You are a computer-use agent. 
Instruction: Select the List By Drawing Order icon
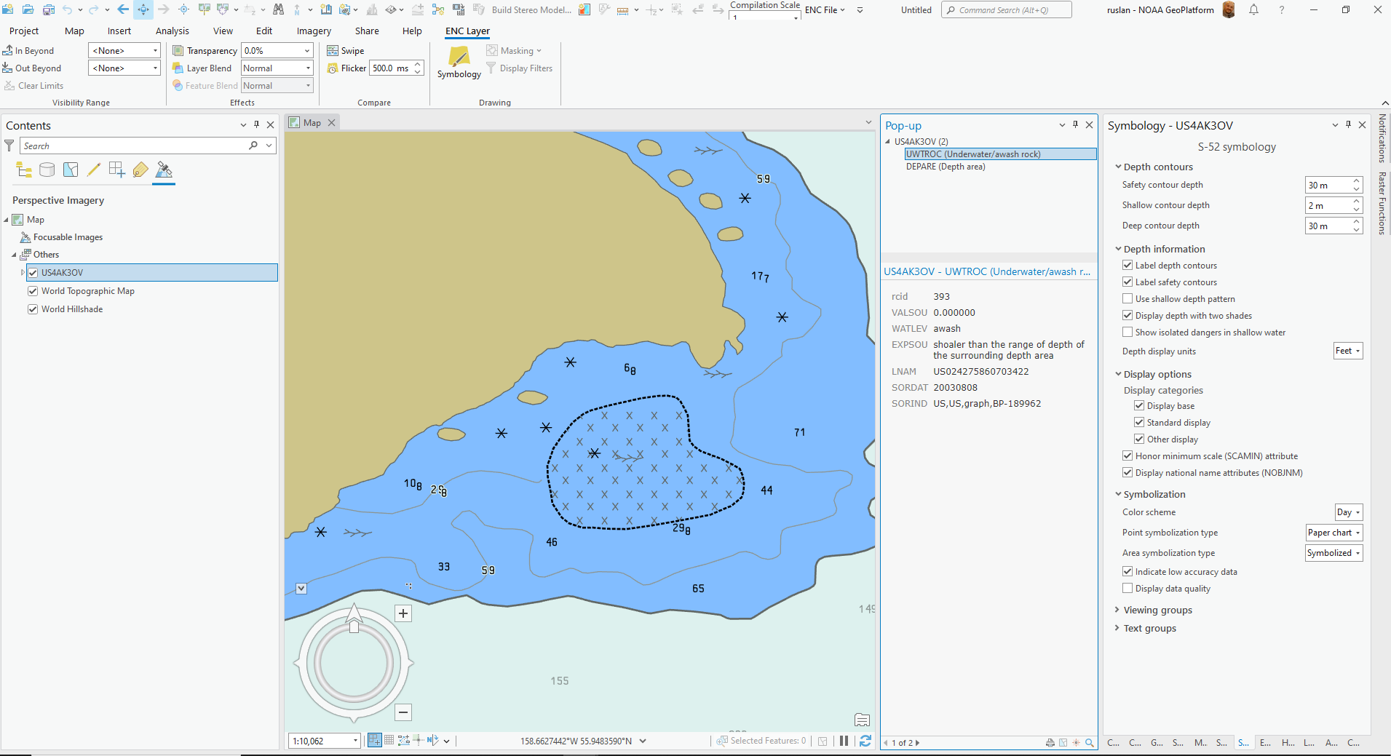[x=24, y=170]
